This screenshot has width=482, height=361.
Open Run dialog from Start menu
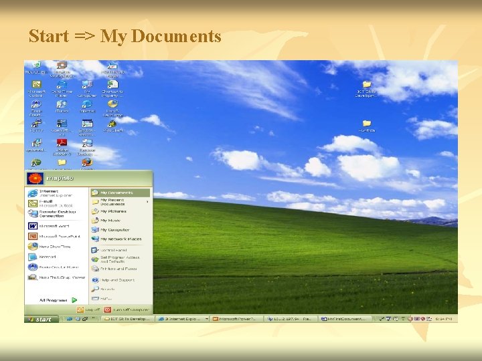[x=120, y=298]
